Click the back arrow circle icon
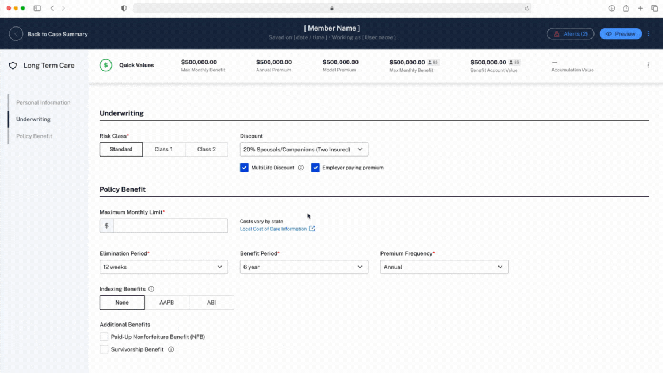Image resolution: width=663 pixels, height=373 pixels. [x=16, y=34]
